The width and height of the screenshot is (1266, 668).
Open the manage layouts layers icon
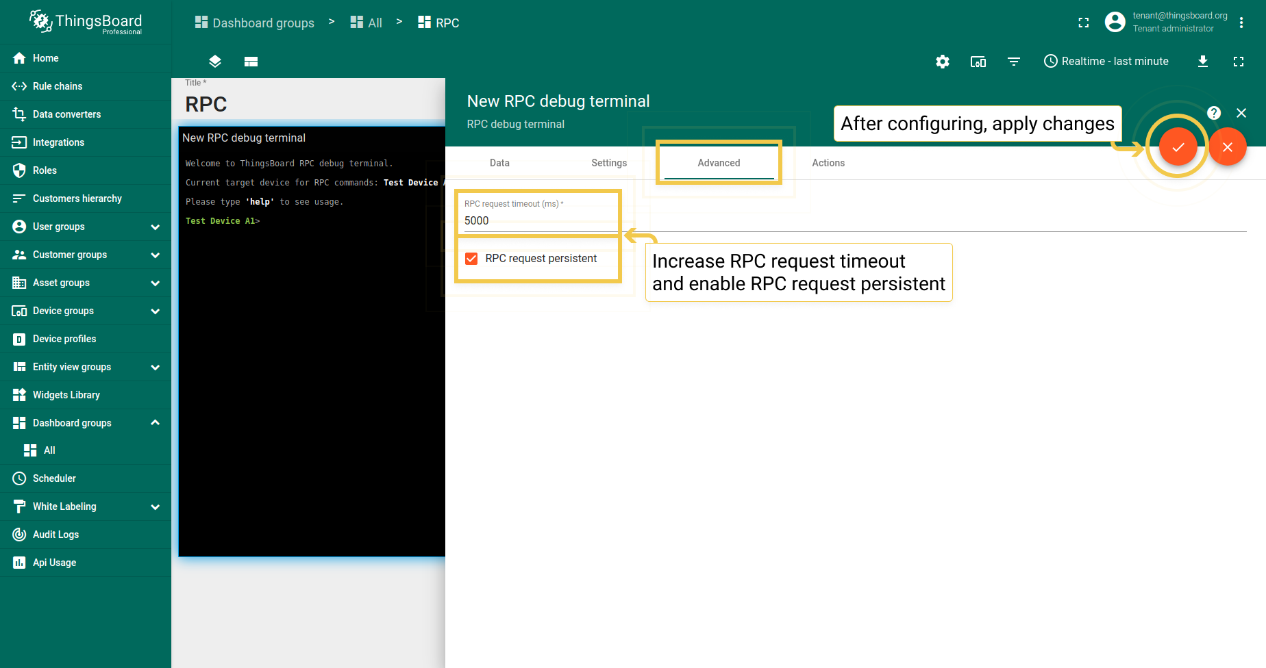click(215, 62)
